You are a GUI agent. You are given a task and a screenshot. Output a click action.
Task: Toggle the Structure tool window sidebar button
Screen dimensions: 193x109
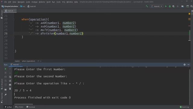tap(2, 84)
